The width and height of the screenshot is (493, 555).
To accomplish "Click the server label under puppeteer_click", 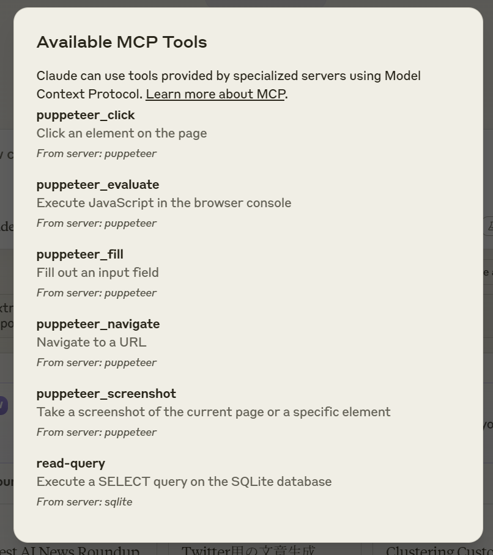I will click(x=97, y=153).
